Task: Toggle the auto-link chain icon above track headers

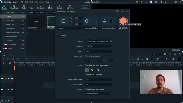Action: (10, 64)
